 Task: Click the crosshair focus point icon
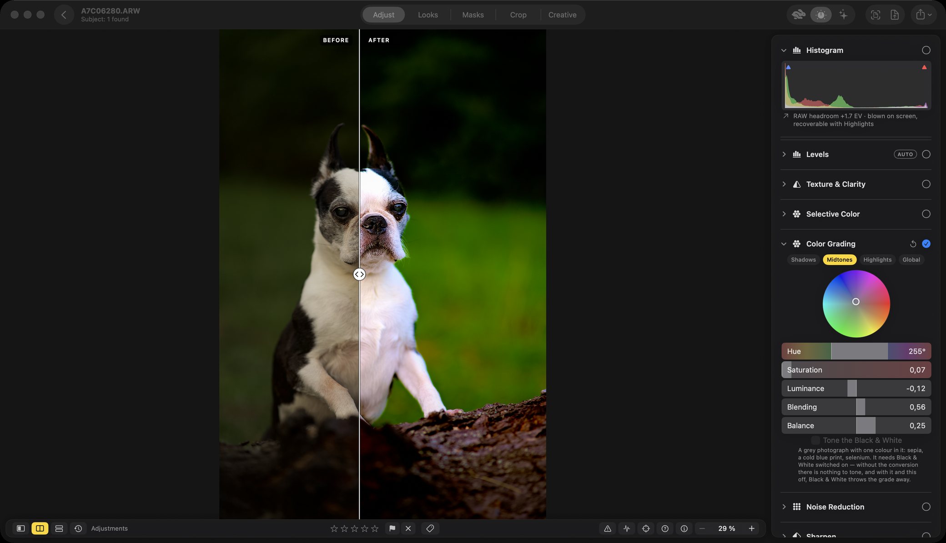pyautogui.click(x=646, y=528)
